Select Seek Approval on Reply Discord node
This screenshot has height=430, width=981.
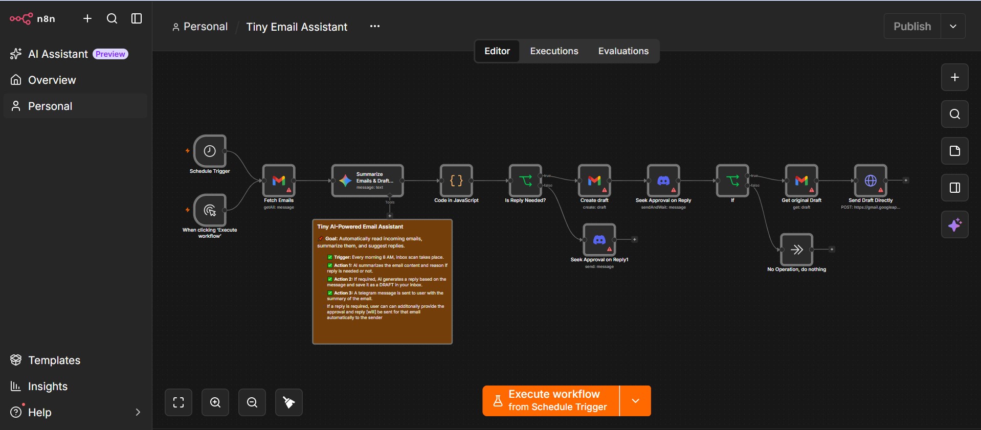coord(663,180)
